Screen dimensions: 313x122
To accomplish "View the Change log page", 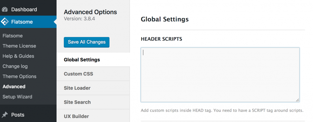I will (x=15, y=66).
